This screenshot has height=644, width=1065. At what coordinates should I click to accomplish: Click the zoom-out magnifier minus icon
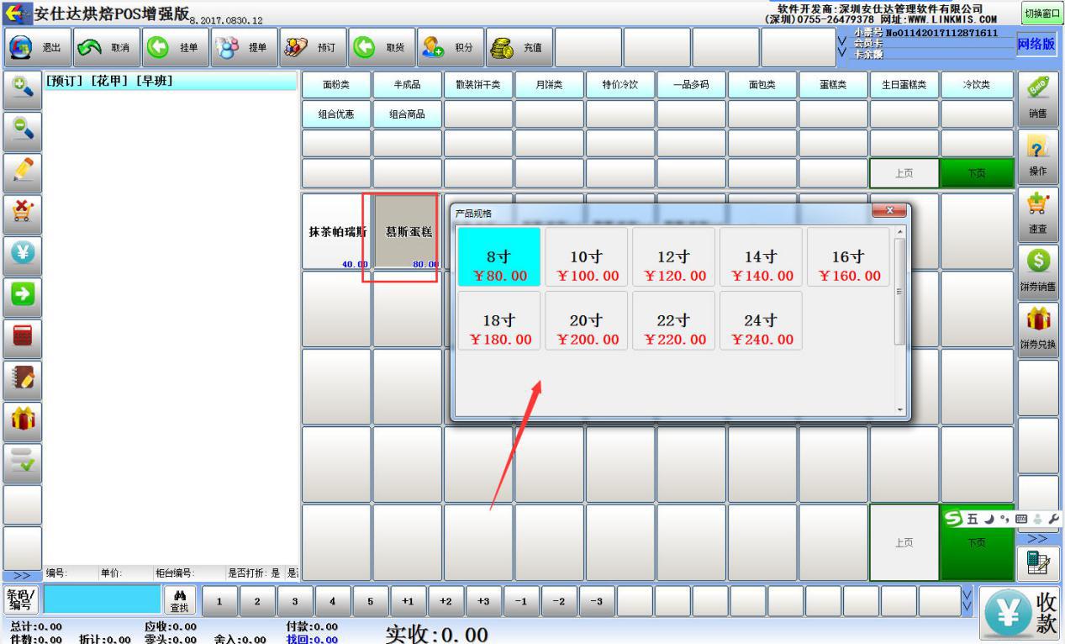[x=22, y=130]
